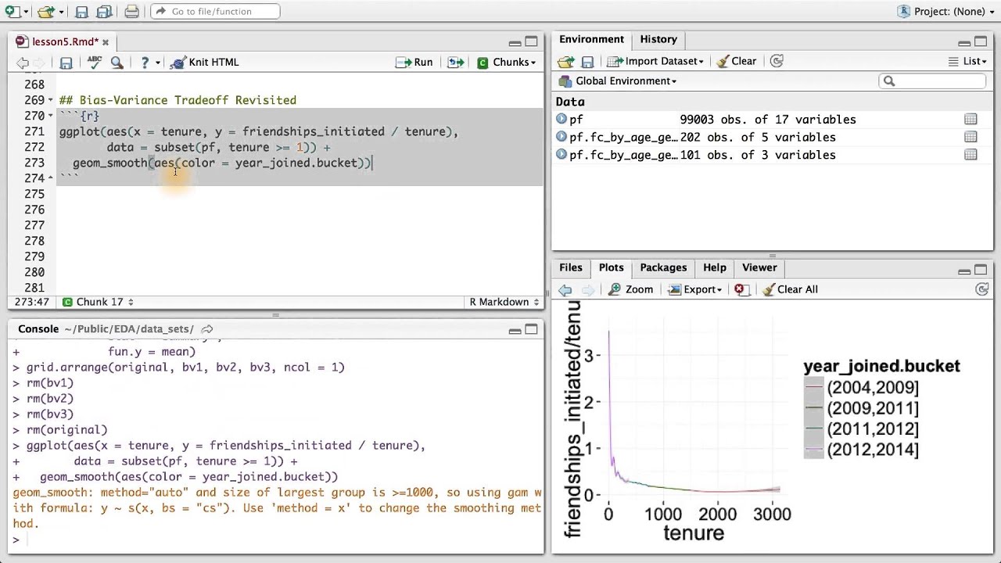View the 202 obs. data table via grid icon
The image size is (1001, 563).
[x=971, y=137]
